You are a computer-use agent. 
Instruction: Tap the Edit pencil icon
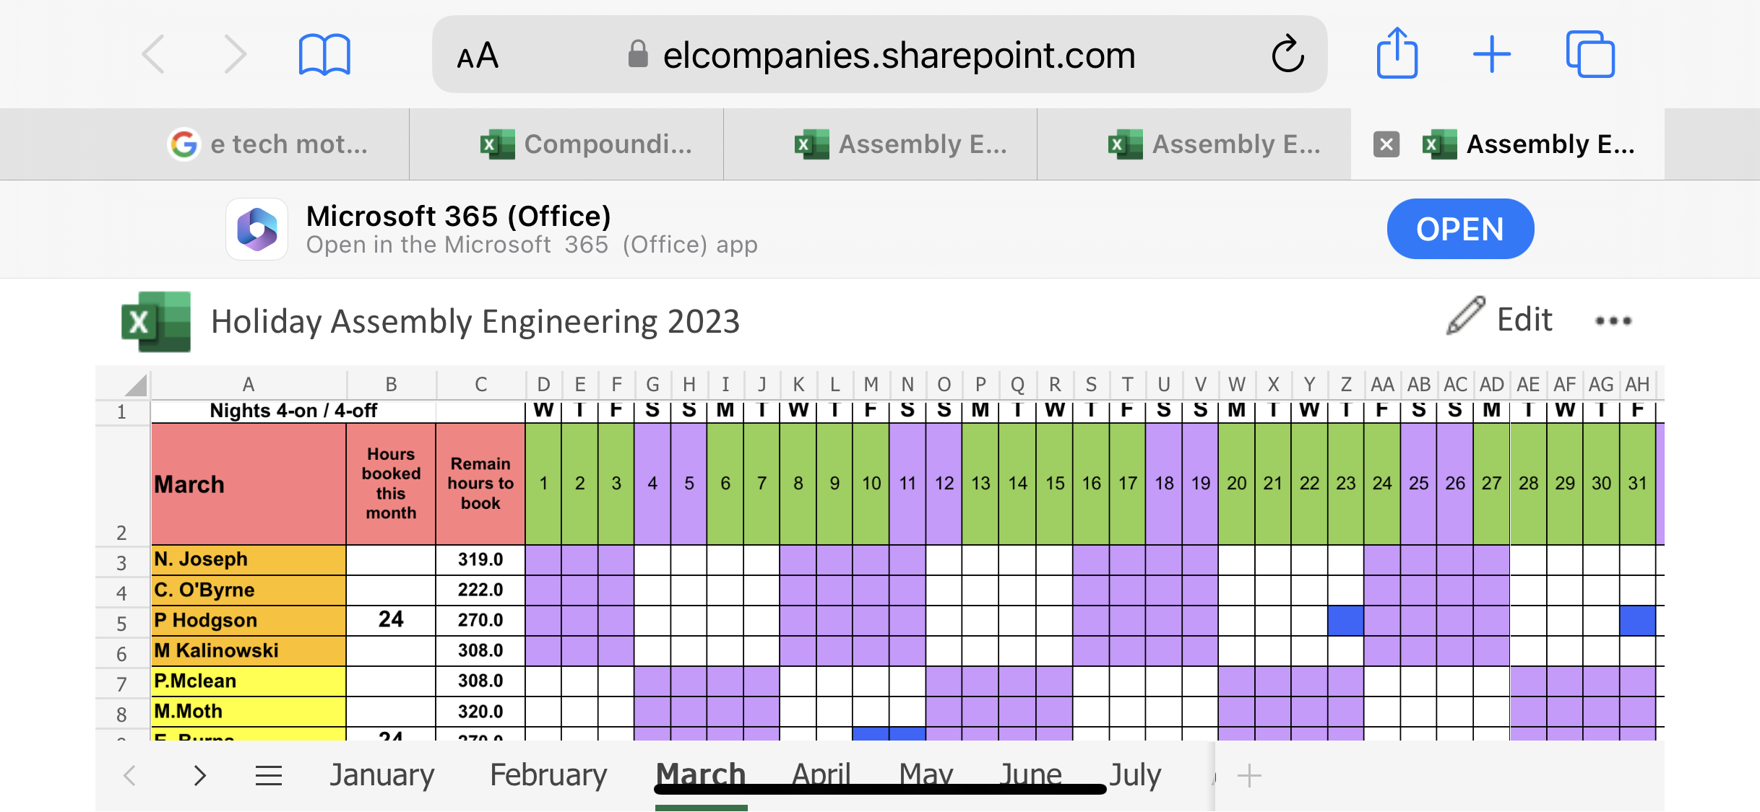[x=1465, y=316]
